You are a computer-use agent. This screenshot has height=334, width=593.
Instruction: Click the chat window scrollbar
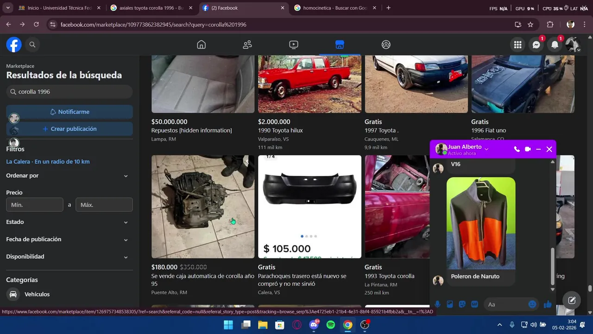coord(552,267)
